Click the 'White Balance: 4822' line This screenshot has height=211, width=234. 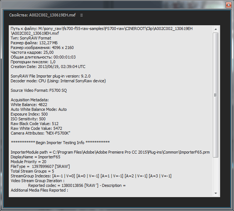click(29, 105)
